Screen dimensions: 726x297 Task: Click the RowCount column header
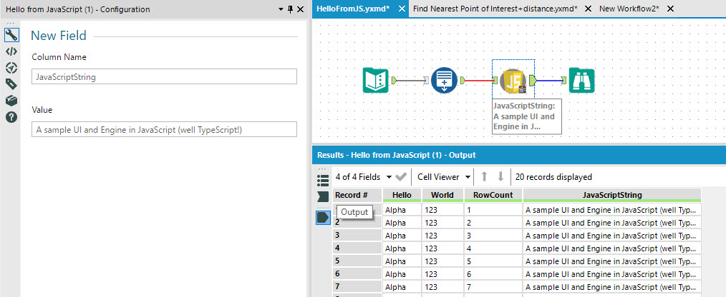[x=493, y=196]
